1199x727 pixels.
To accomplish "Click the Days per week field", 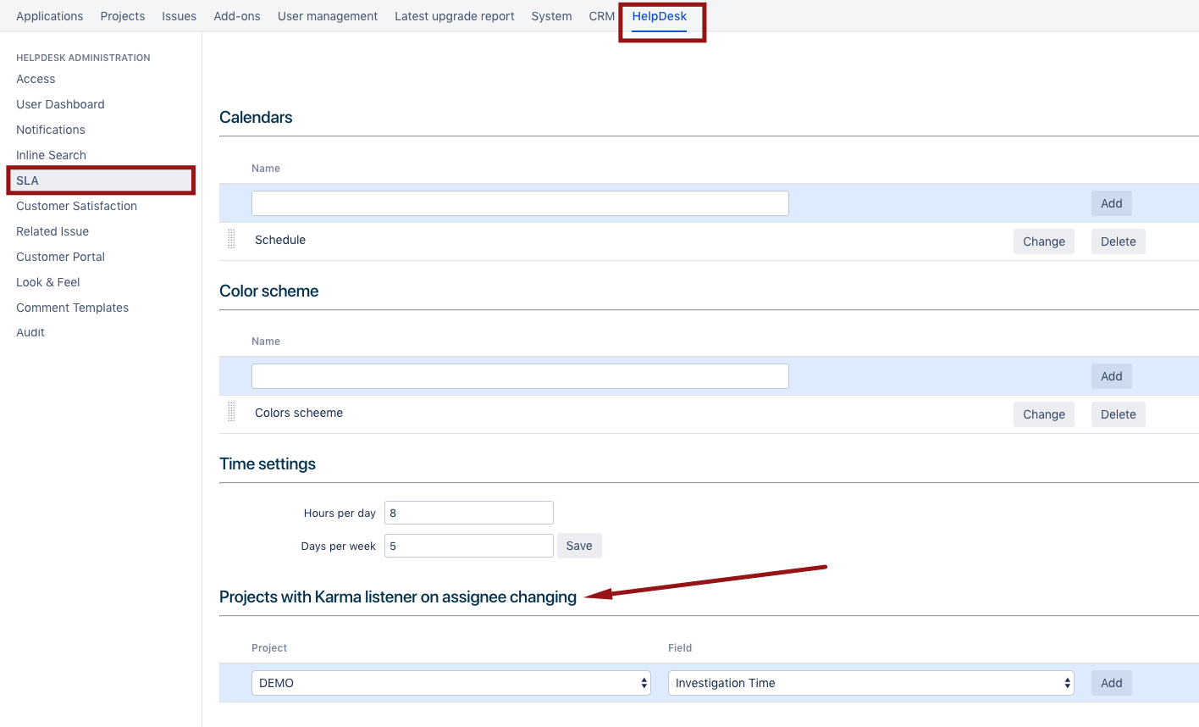I will [468, 546].
